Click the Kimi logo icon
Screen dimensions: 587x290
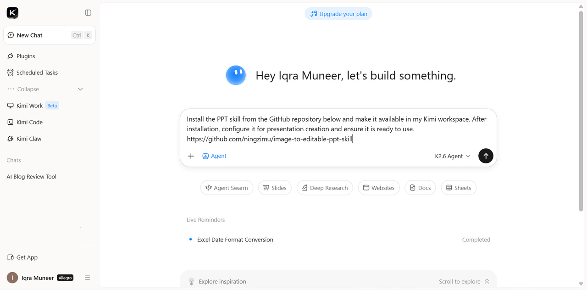coord(12,13)
